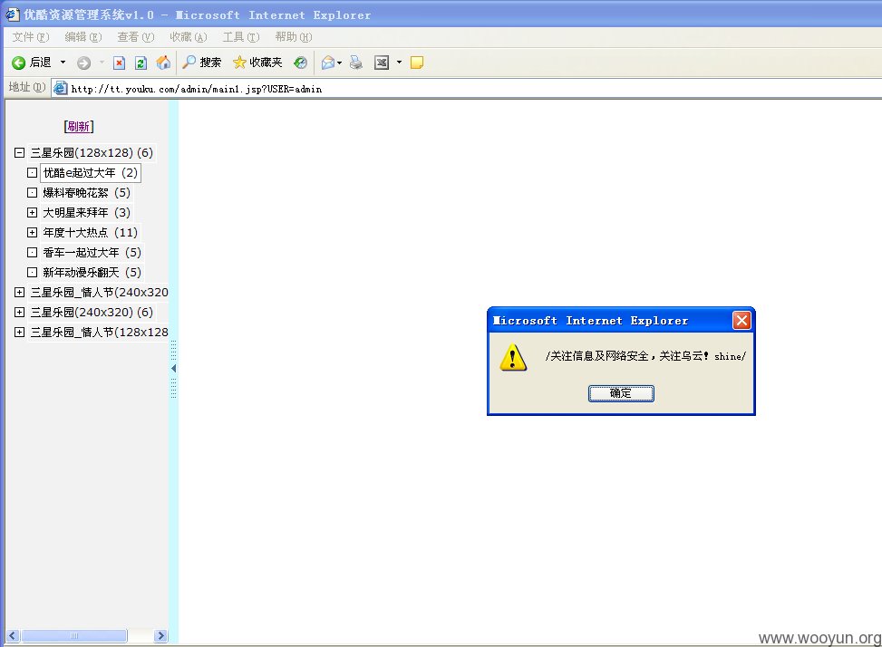Click the Refresh page icon
882x647 pixels.
coord(141,63)
